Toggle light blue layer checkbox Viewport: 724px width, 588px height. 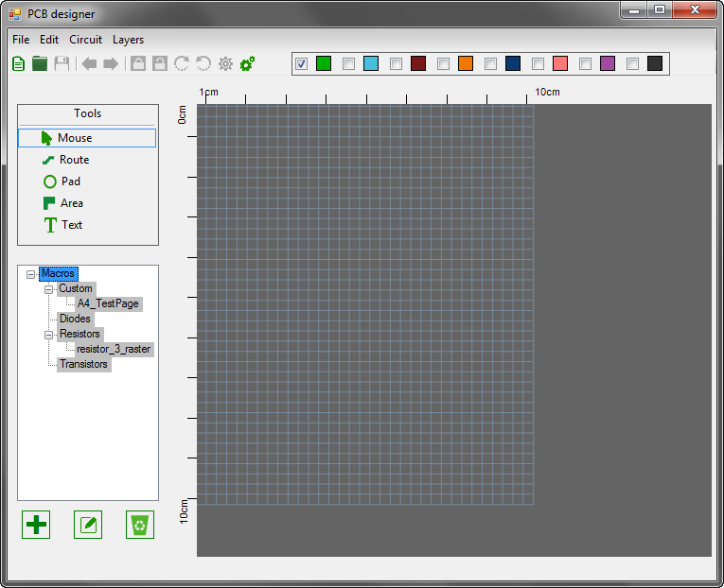coord(348,63)
